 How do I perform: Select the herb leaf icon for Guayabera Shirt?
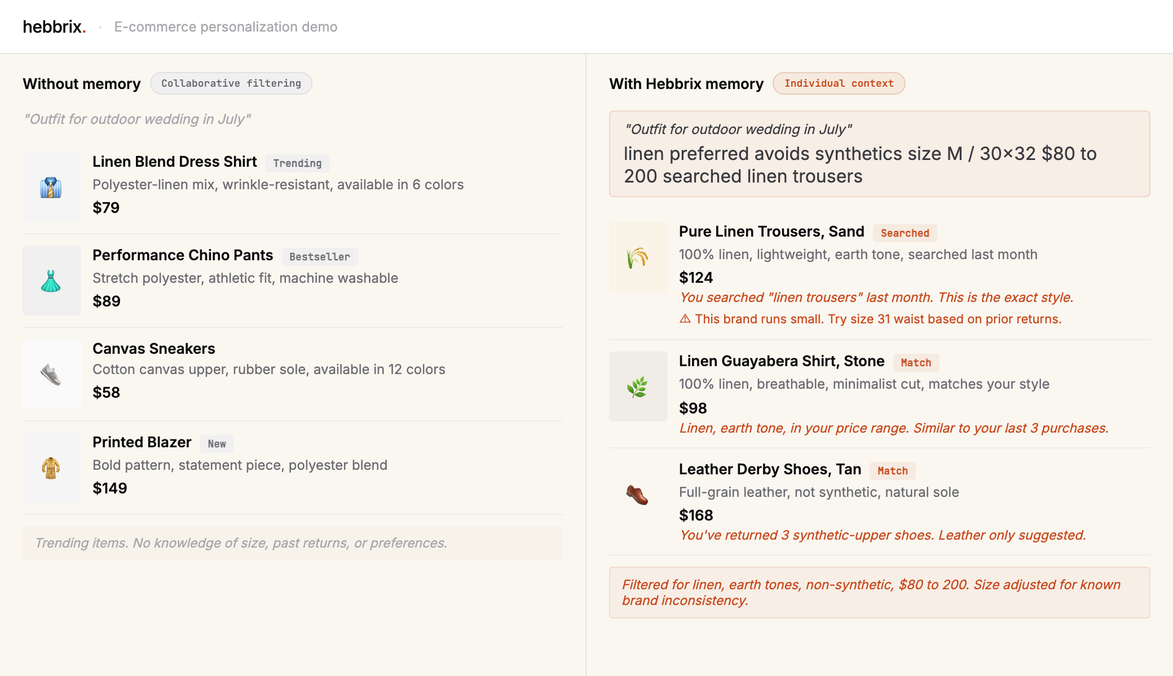tap(638, 386)
